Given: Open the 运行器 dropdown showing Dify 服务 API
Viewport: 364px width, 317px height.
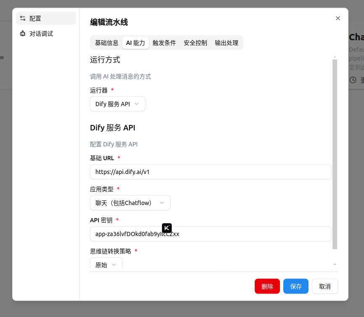Looking at the screenshot, I should click(117, 104).
